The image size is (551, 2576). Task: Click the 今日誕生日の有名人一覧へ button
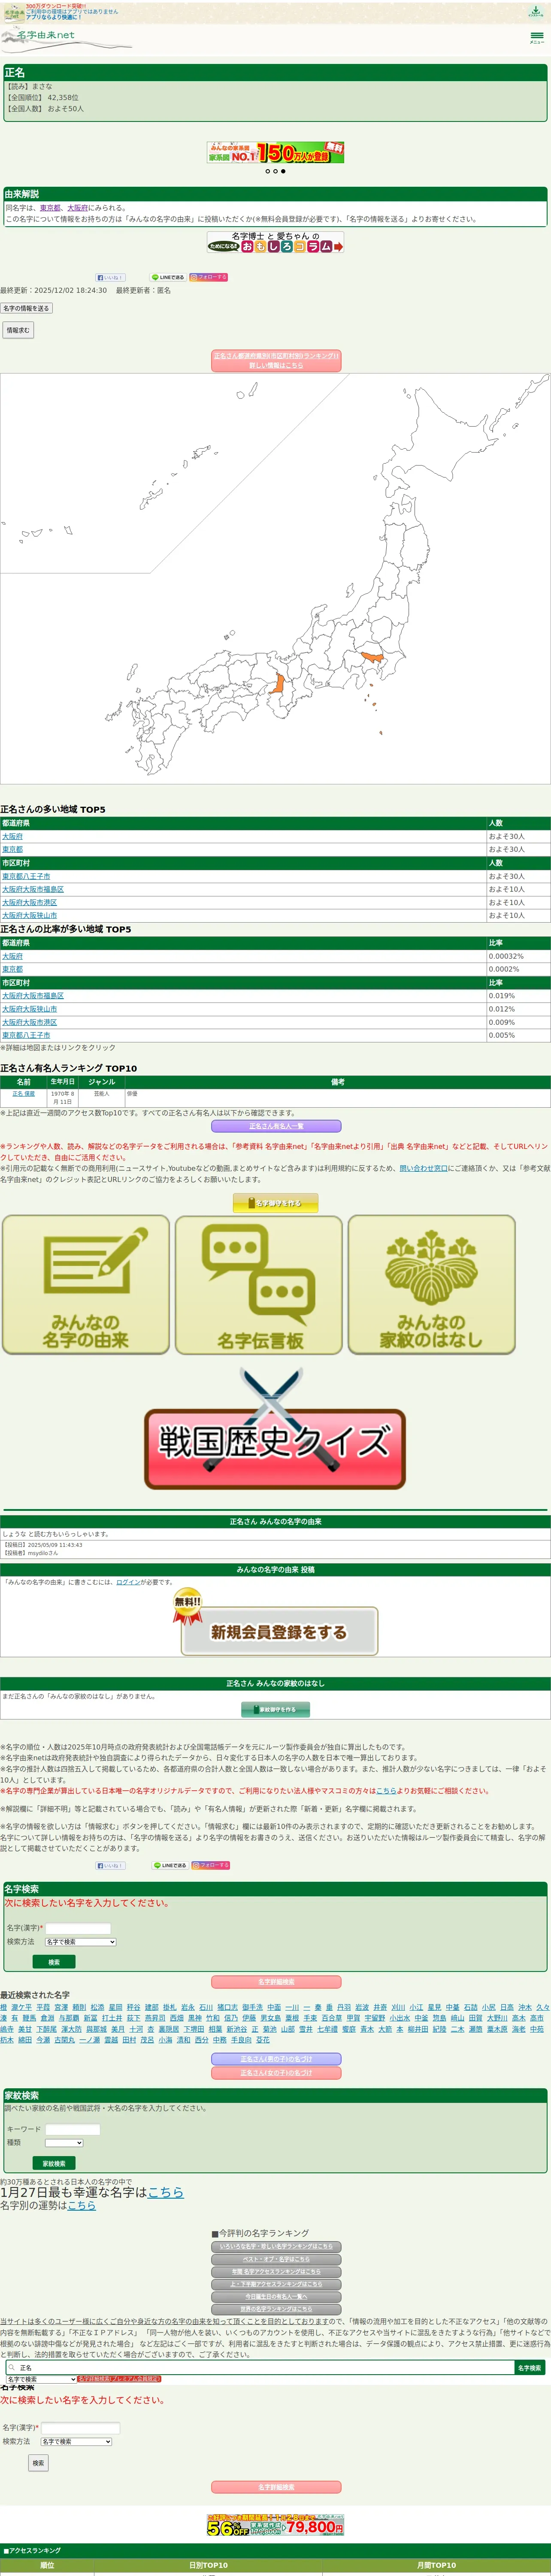pyautogui.click(x=276, y=2297)
